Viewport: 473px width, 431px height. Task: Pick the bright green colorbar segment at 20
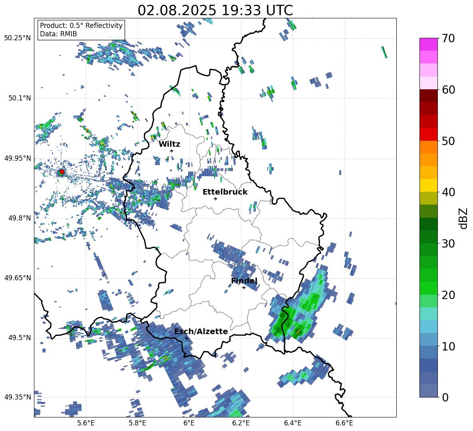tap(428, 288)
